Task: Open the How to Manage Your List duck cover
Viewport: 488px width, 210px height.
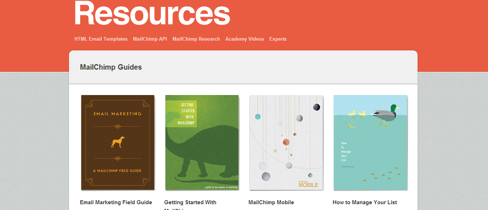Action: pyautogui.click(x=371, y=143)
